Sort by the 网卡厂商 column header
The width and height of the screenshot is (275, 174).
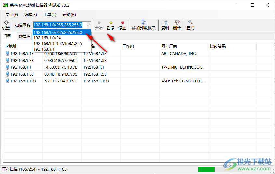point(169,46)
